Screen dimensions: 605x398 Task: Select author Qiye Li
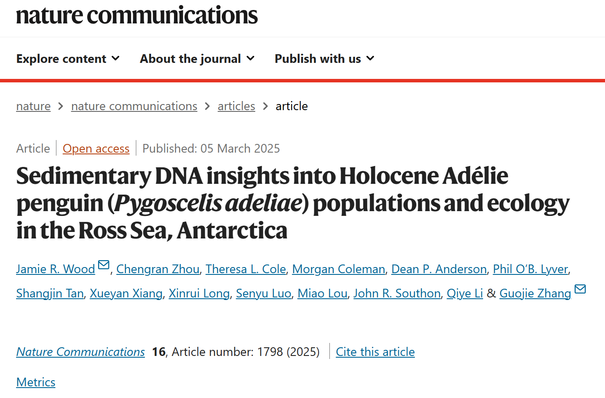pos(465,294)
